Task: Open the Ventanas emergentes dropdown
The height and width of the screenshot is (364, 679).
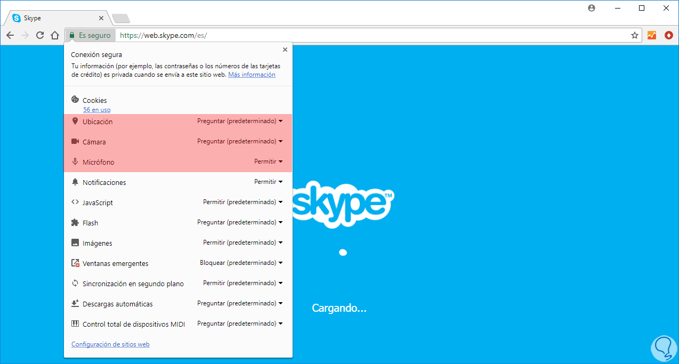Action: click(241, 263)
